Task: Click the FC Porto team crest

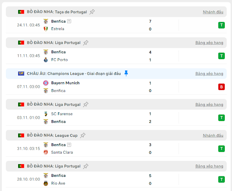Action: (x=46, y=60)
